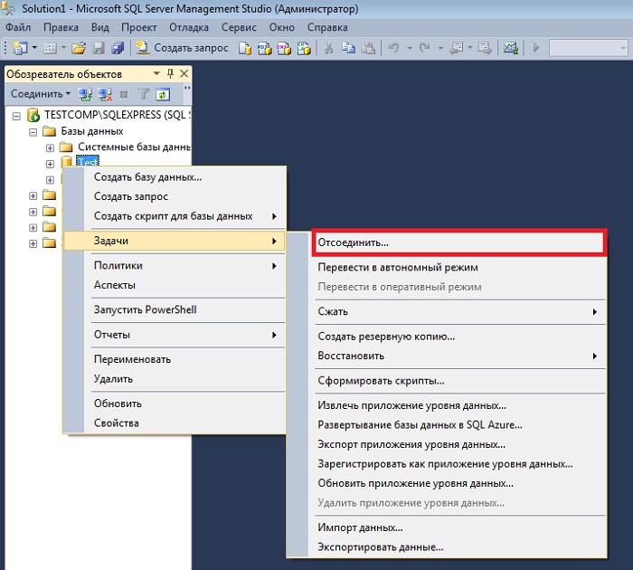Click the Navigate Forward toolbar icon

pyautogui.click(x=485, y=48)
